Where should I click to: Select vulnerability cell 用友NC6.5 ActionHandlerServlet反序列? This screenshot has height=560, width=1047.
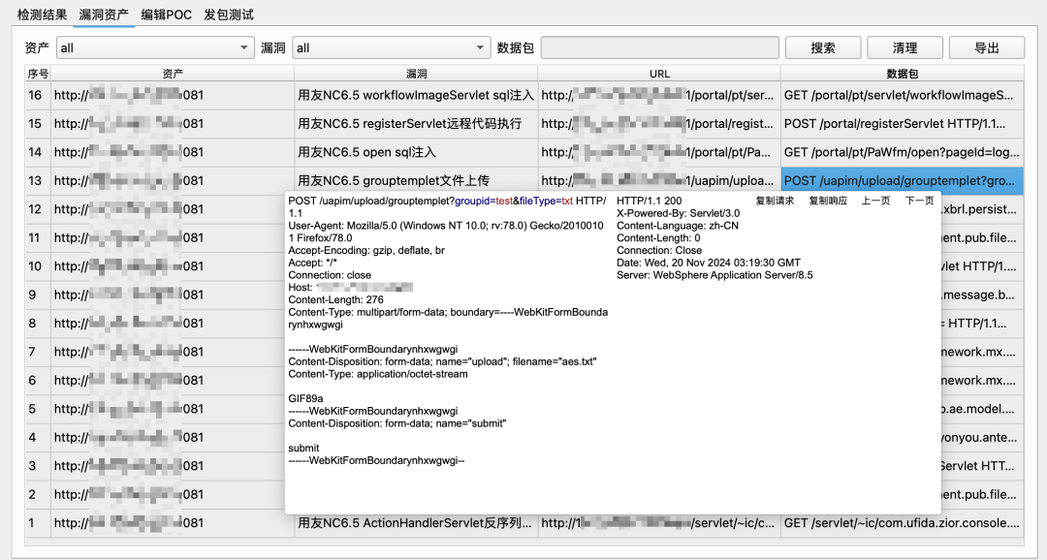coord(416,523)
